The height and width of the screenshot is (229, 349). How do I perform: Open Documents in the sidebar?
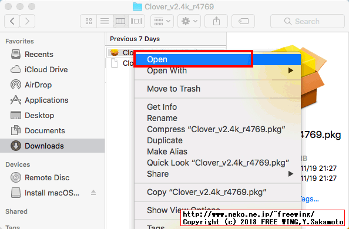(52, 130)
